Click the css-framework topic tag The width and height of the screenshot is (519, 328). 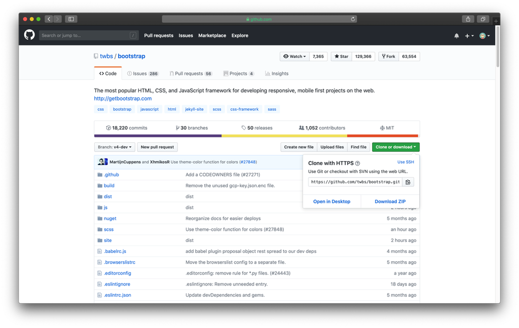(244, 109)
